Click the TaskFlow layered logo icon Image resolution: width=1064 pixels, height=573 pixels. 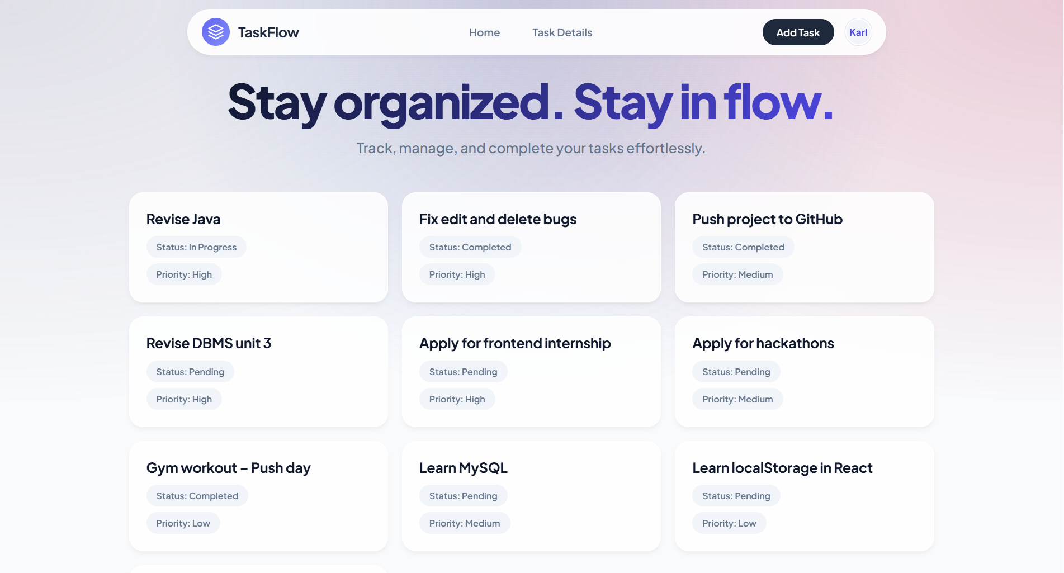[x=216, y=32]
